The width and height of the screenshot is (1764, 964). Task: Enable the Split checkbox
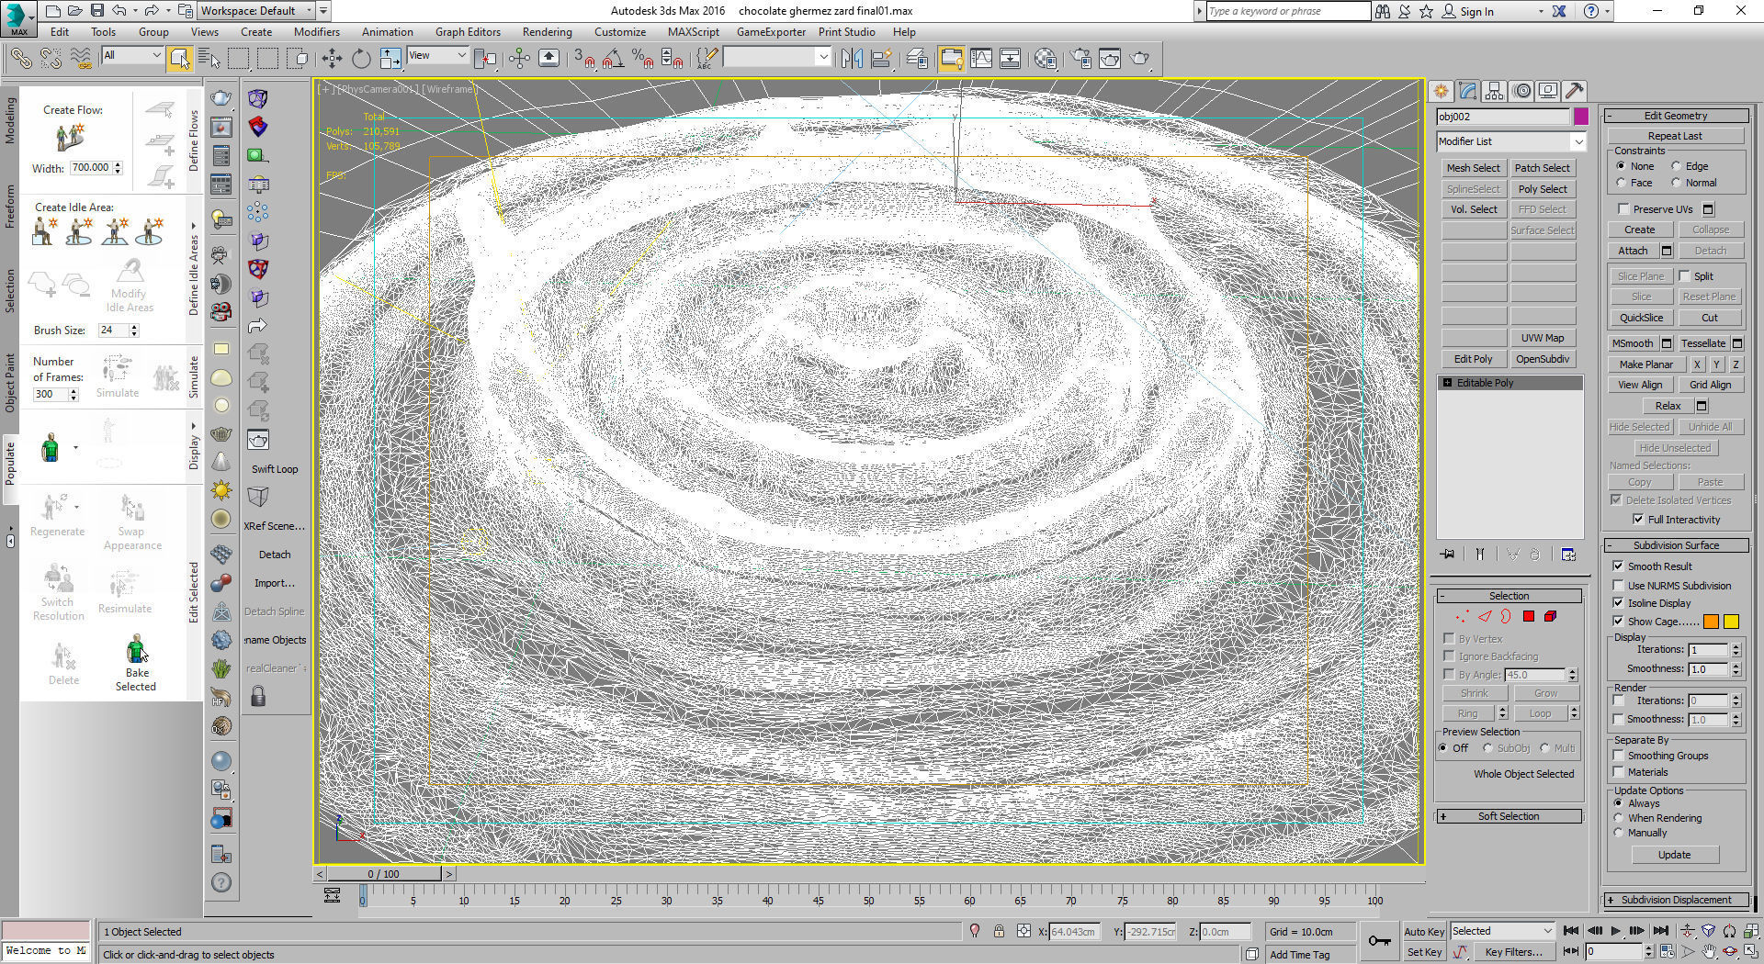coord(1685,275)
